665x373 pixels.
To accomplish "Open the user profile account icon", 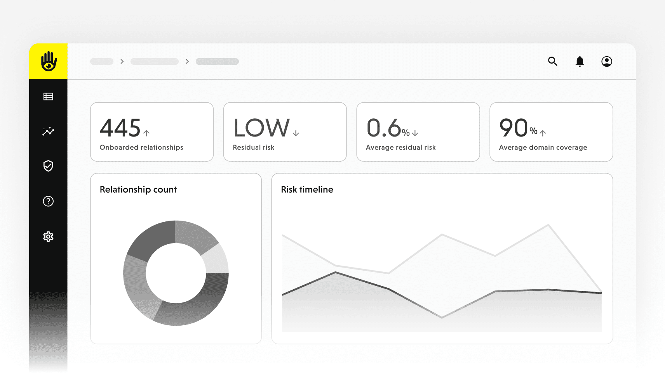I will [606, 61].
